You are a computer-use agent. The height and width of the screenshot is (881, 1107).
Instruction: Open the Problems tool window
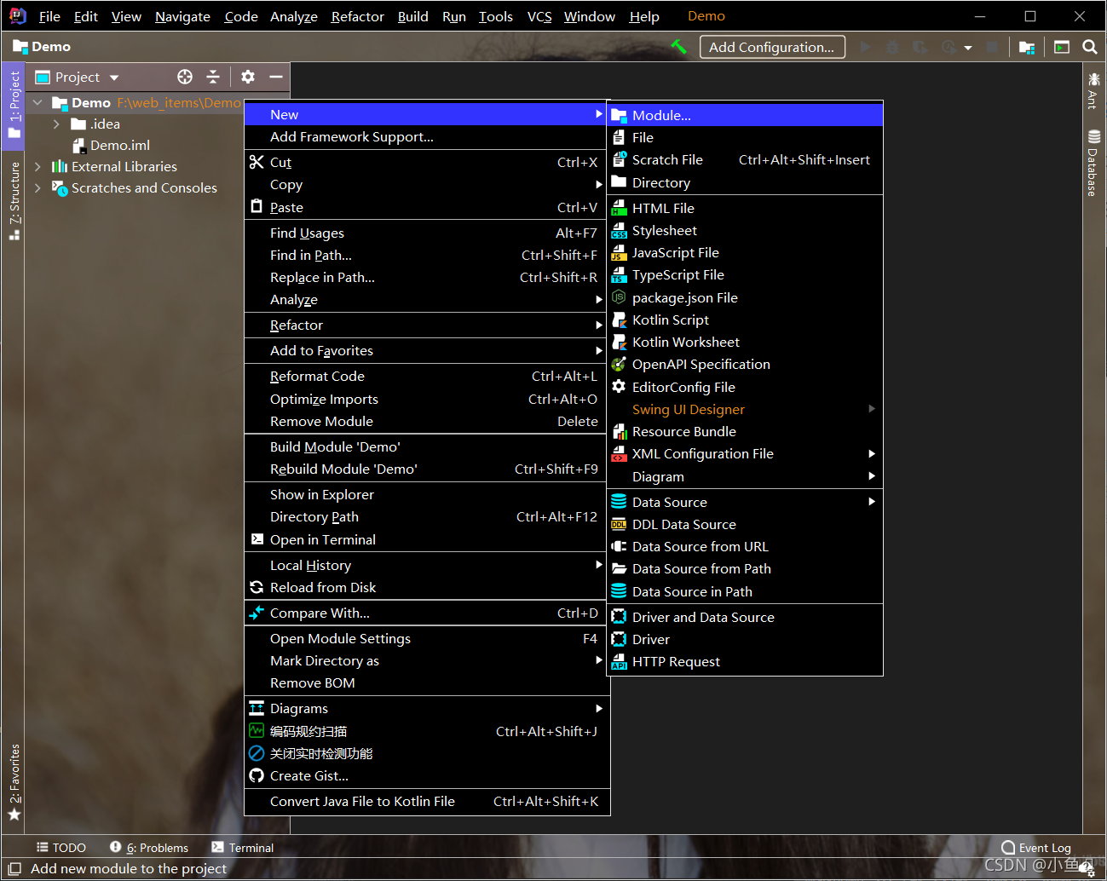(x=149, y=848)
